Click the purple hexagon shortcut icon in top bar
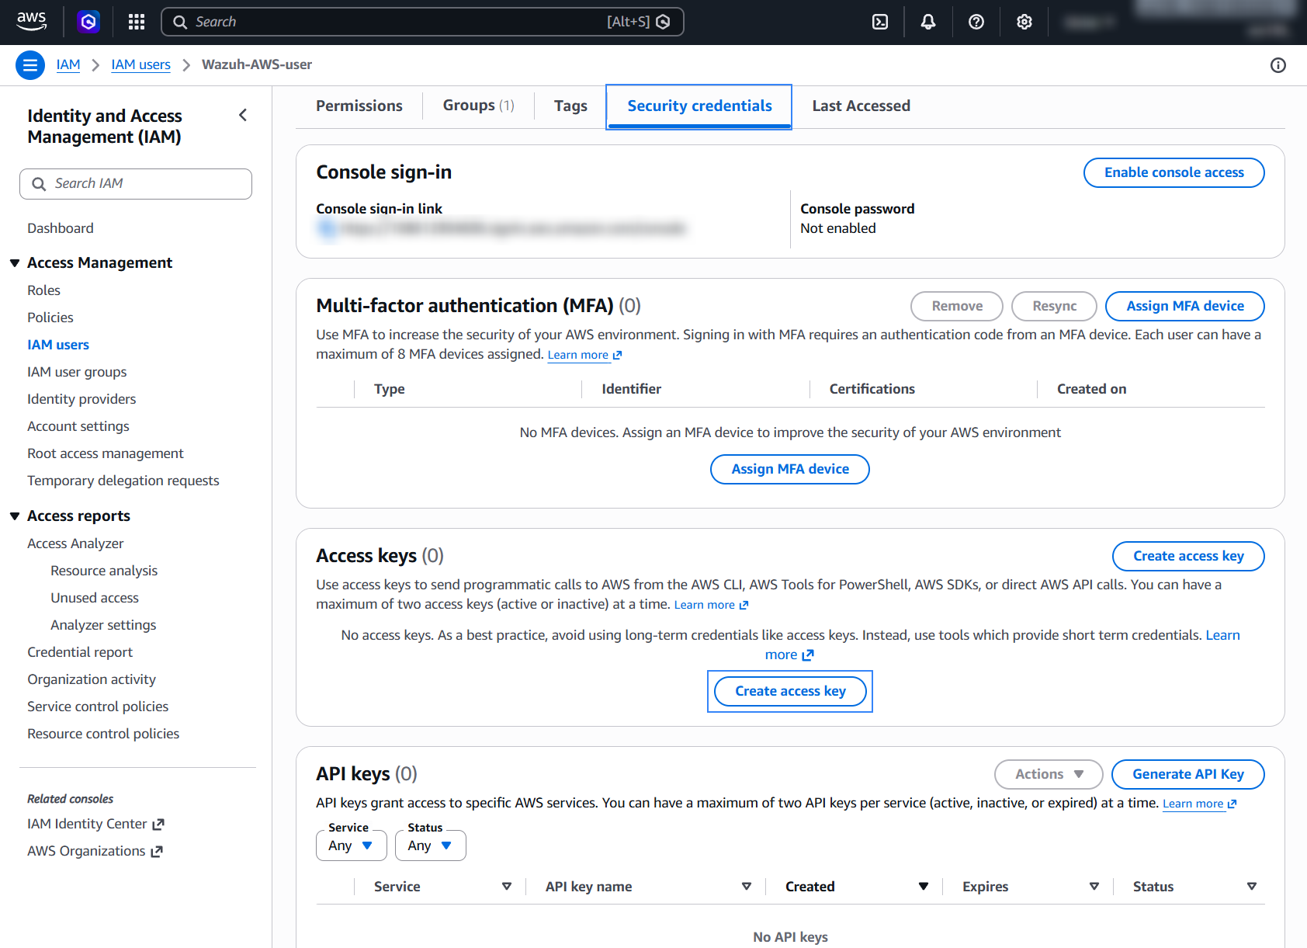 coord(88,22)
